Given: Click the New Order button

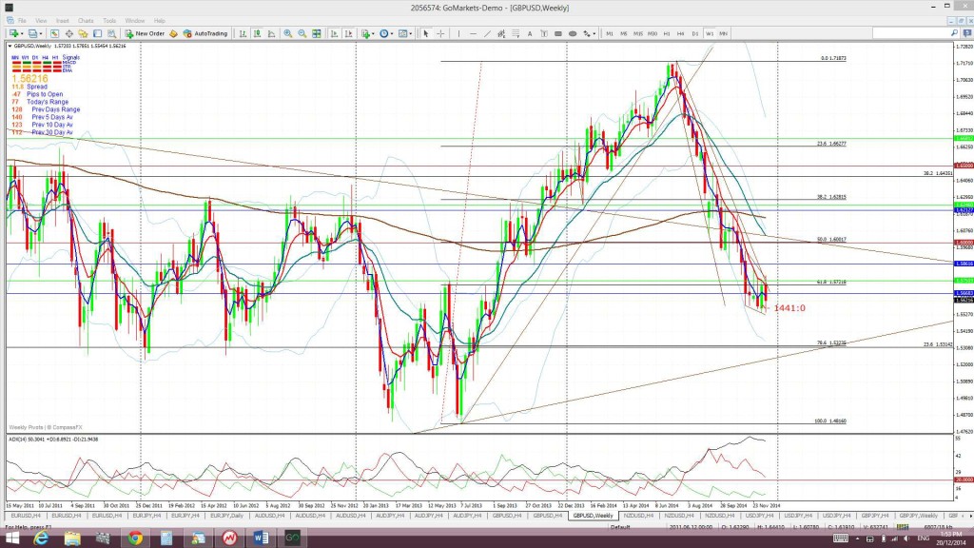Looking at the screenshot, I should tap(145, 33).
